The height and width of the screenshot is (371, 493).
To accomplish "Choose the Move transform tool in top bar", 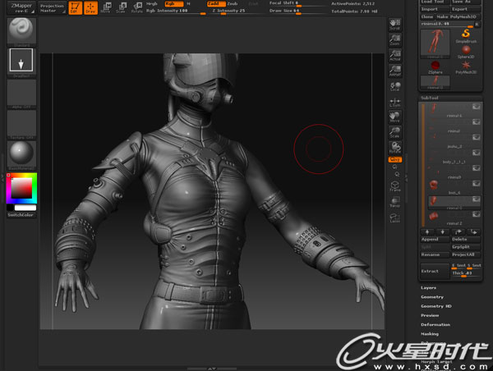I will [105, 8].
